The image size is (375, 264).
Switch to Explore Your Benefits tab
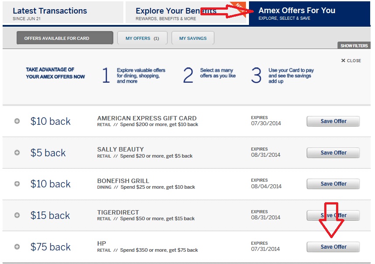point(175,13)
